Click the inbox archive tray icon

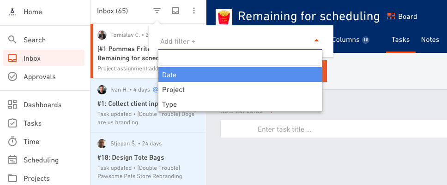tap(175, 11)
